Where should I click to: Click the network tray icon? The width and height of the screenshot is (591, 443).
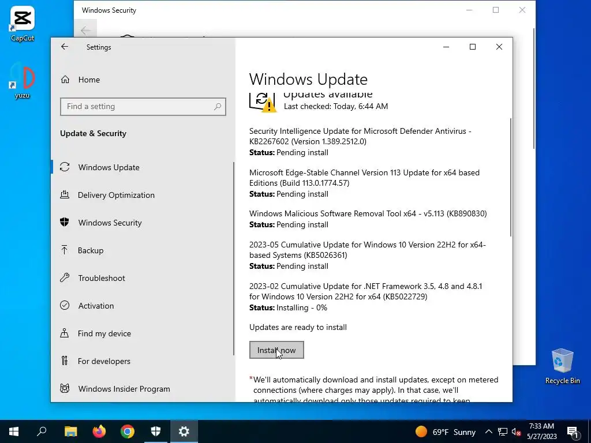coord(503,431)
